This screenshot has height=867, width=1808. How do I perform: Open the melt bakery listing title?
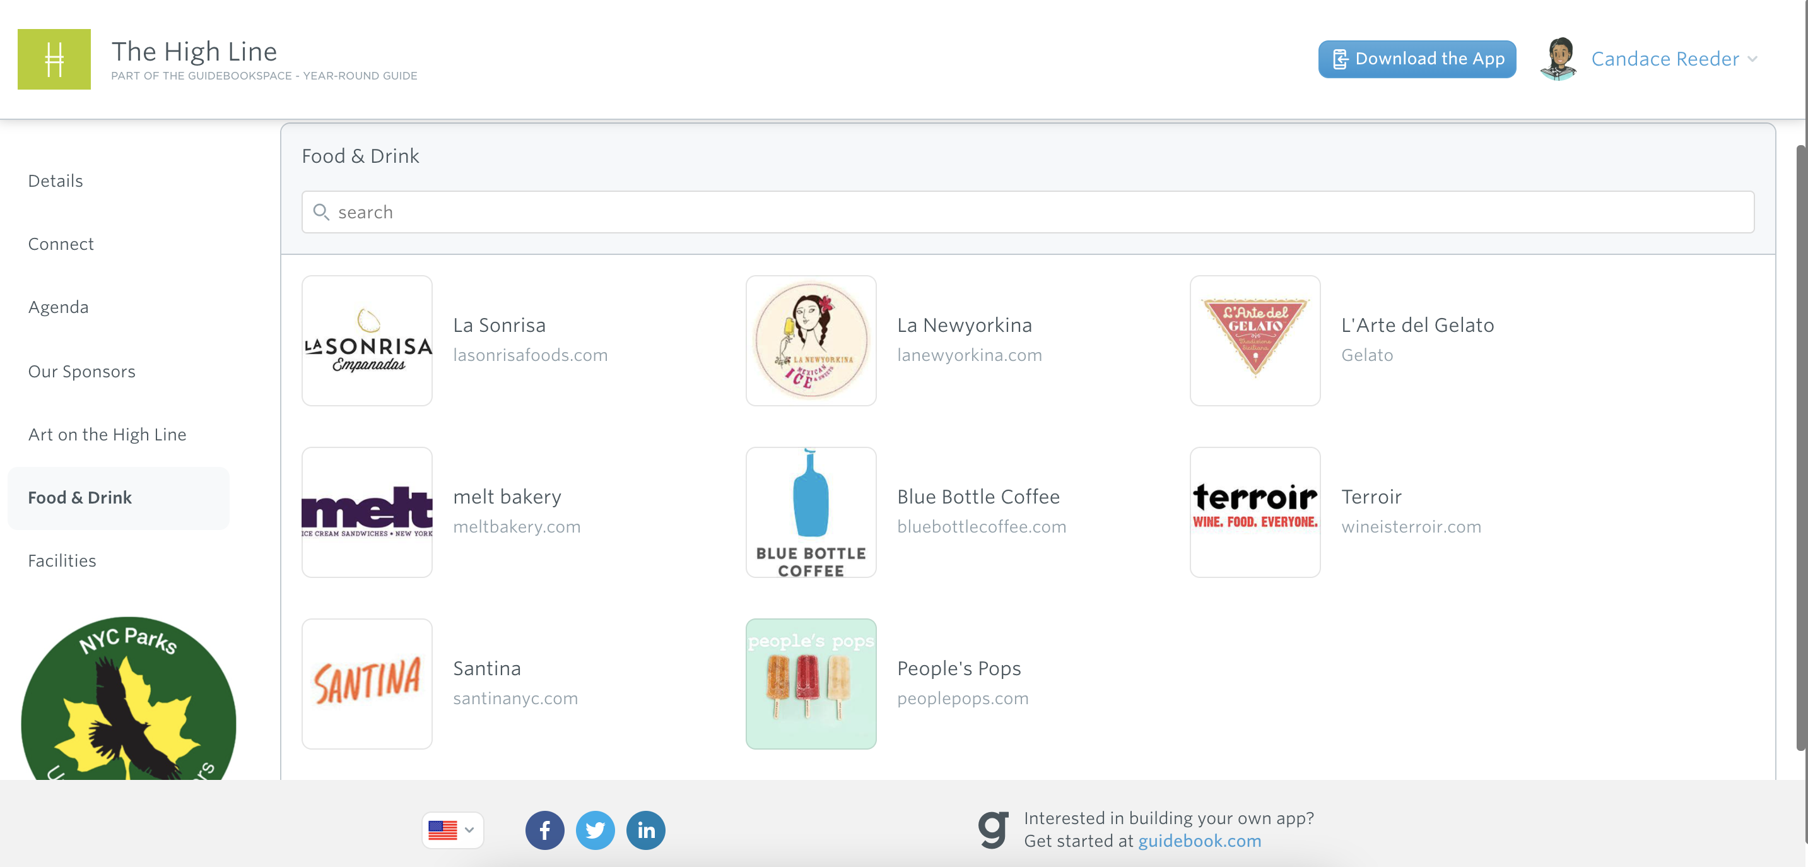tap(507, 497)
